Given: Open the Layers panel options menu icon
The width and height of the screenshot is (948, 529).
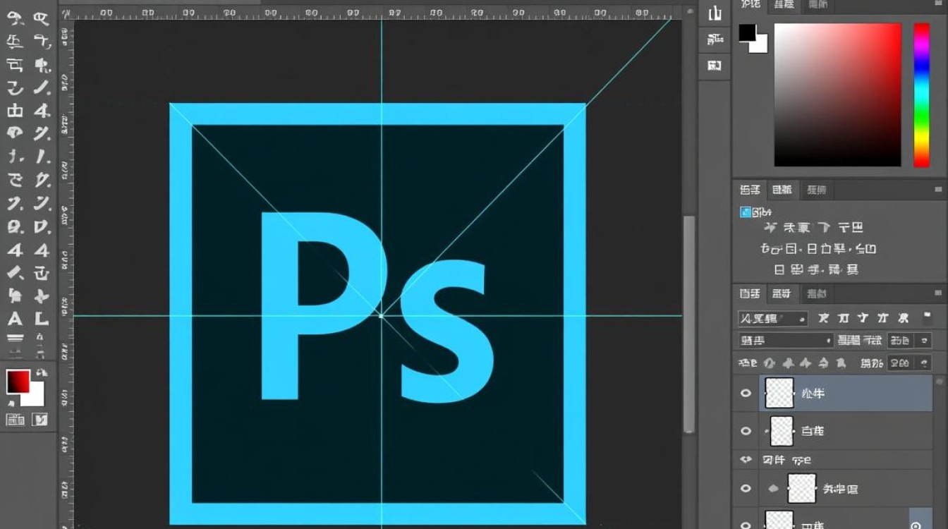Looking at the screenshot, I should (938, 293).
